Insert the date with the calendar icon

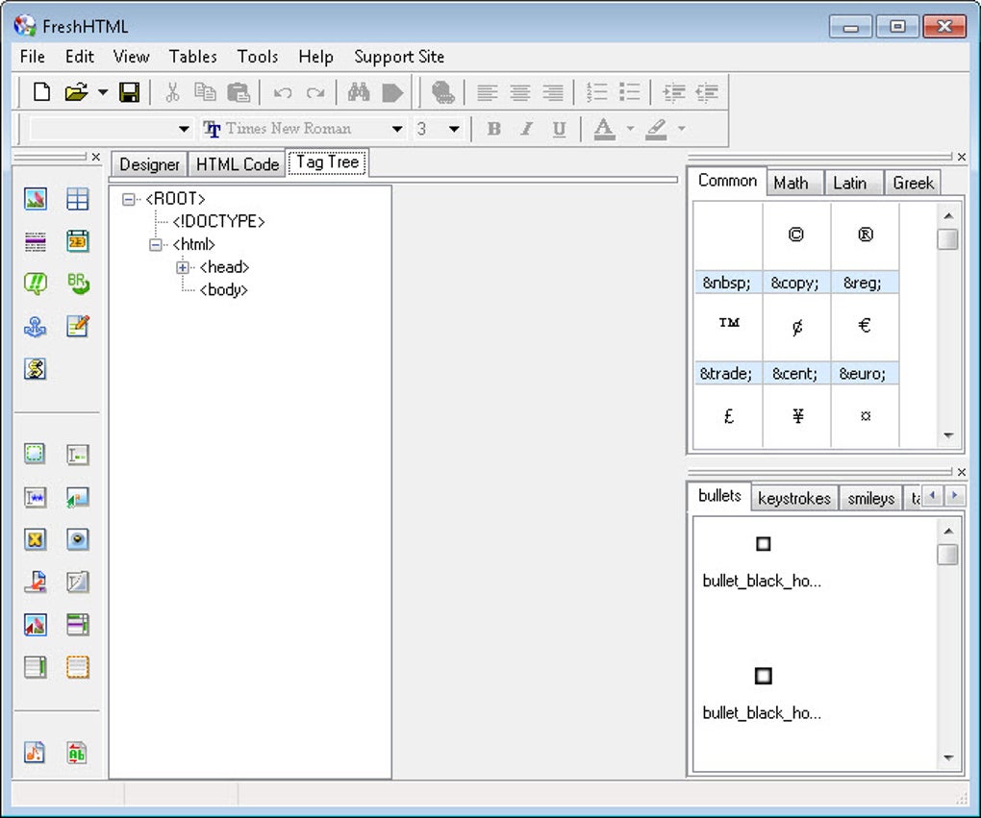click(x=78, y=241)
